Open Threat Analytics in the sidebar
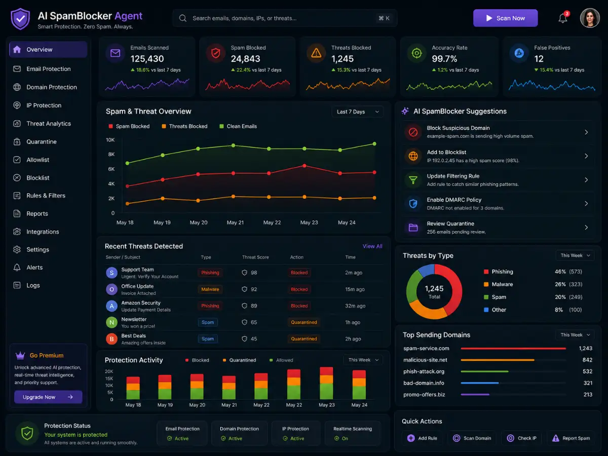 point(48,124)
